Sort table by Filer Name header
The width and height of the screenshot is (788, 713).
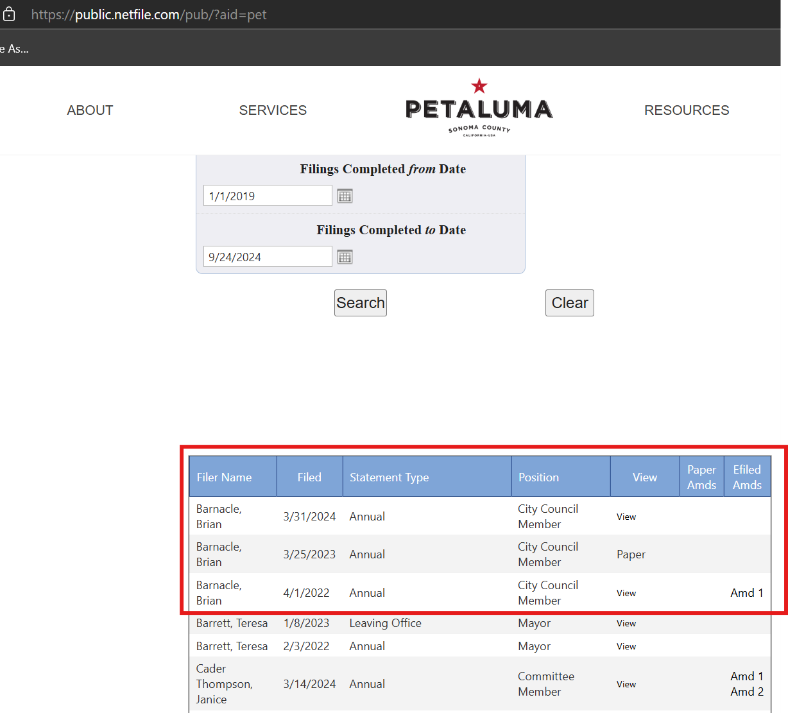(224, 477)
